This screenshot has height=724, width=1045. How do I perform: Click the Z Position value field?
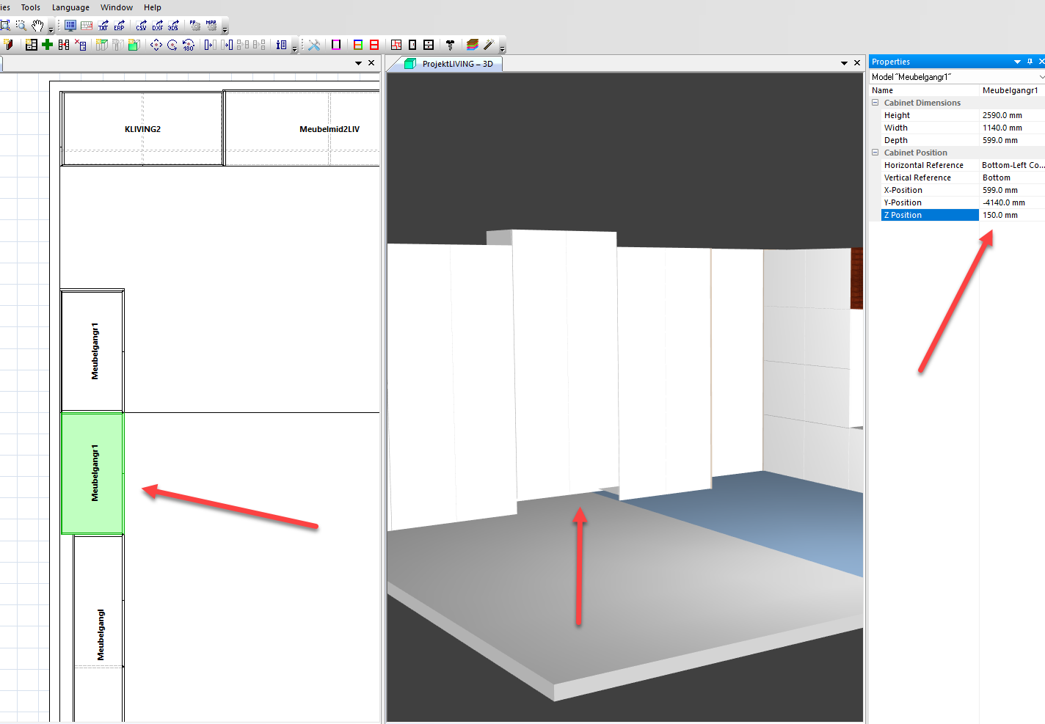[x=1011, y=215]
